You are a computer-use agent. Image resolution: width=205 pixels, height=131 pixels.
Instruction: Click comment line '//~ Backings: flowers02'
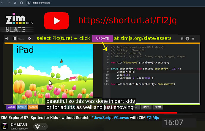pyautogui.click(x=127, y=50)
